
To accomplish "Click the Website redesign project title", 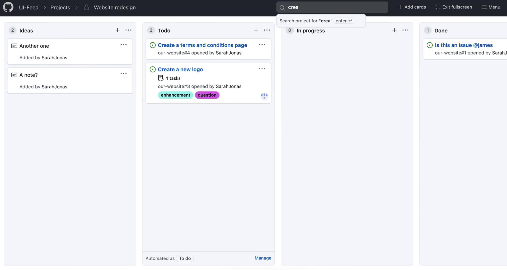I will click(x=115, y=7).
